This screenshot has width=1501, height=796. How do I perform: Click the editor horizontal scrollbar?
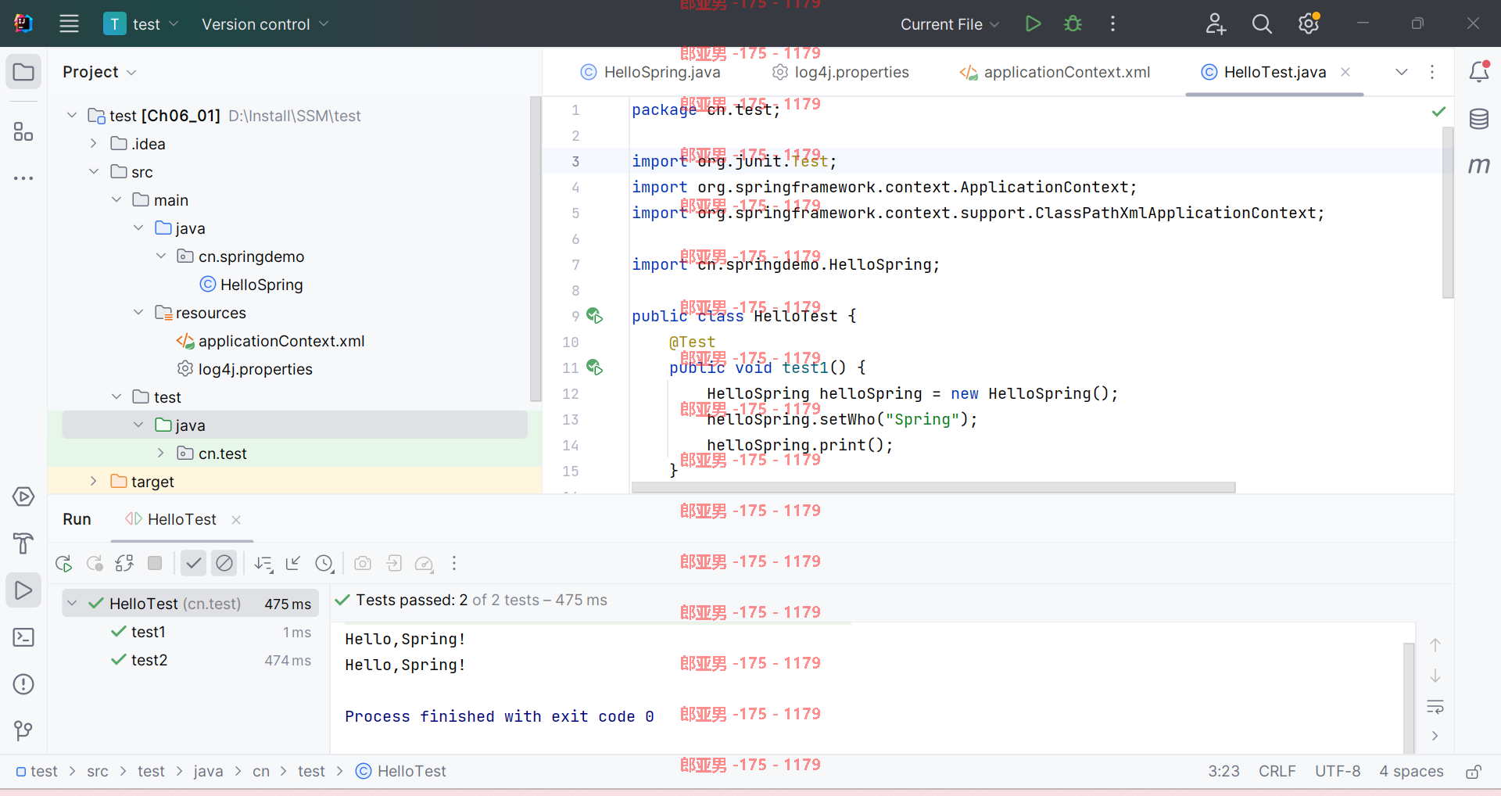[x=933, y=487]
